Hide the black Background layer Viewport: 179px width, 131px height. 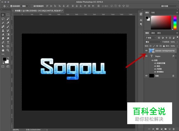[x=146, y=76]
